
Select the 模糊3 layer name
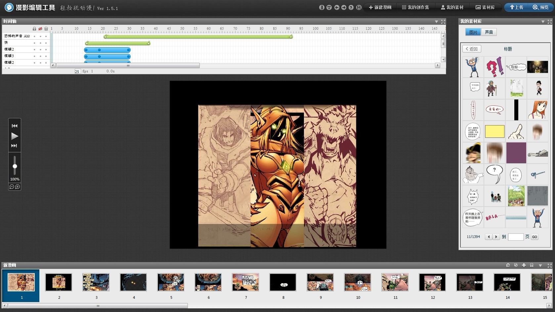(9, 56)
